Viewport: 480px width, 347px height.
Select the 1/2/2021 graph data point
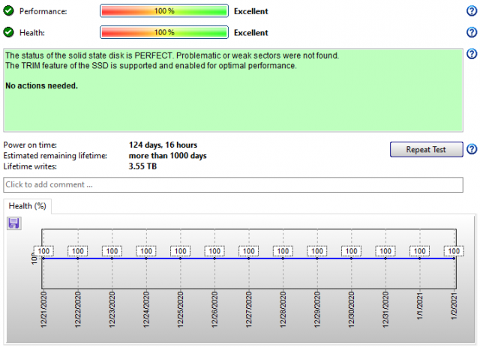click(x=454, y=259)
